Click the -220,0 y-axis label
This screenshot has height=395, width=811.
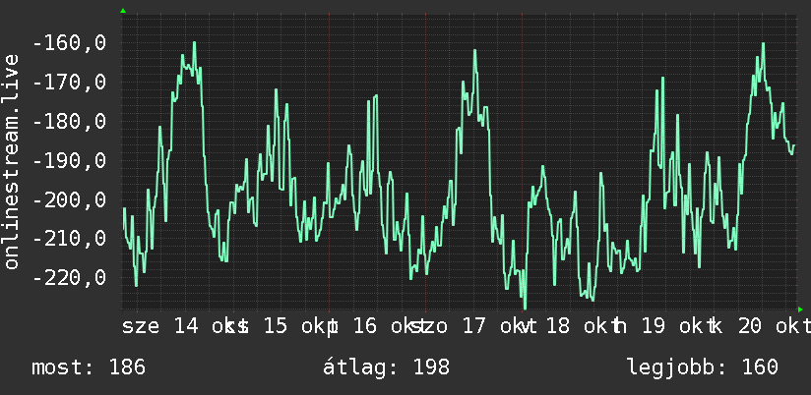click(x=69, y=278)
